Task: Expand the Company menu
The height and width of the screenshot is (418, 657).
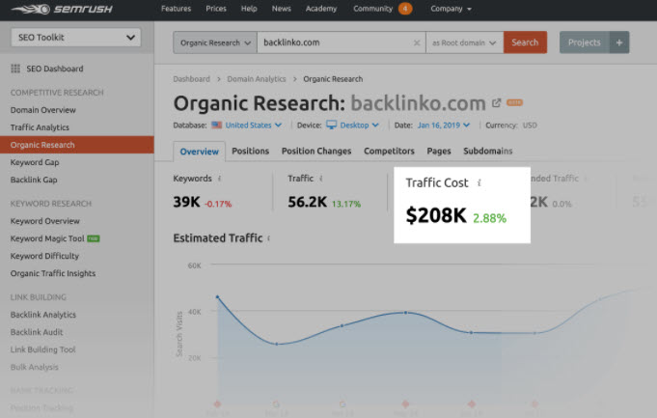Action: click(451, 9)
